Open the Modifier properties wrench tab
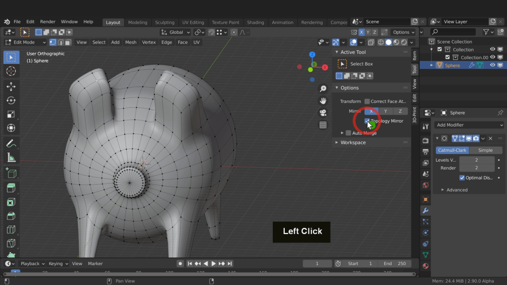This screenshot has width=507, height=285. point(425,210)
